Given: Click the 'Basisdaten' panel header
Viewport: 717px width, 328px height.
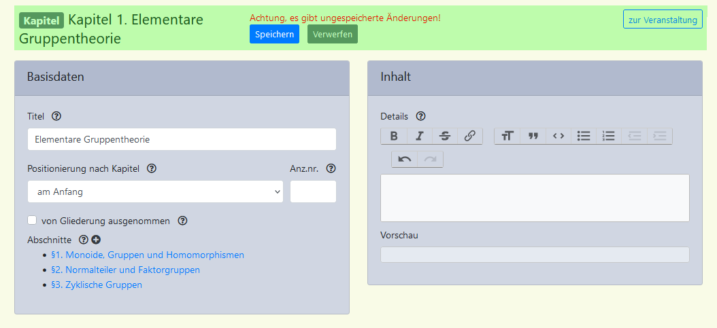Looking at the screenshot, I should [182, 78].
